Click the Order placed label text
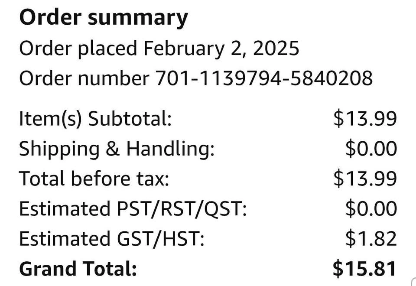Screen dimensions: 416x286 (x=78, y=49)
